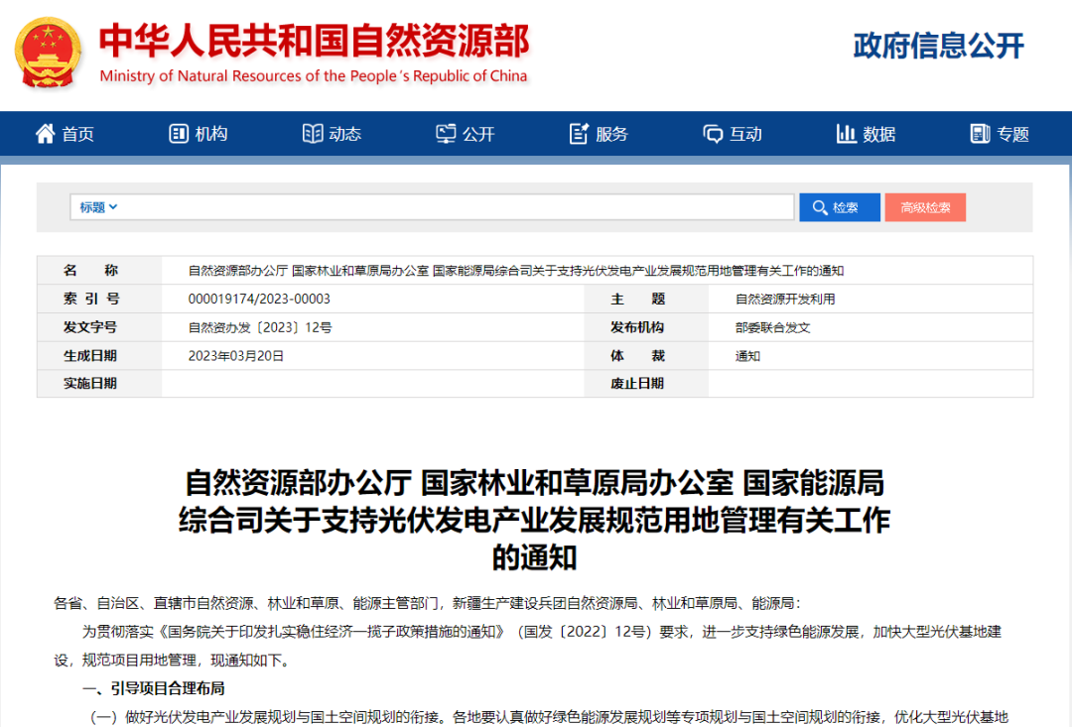
Task: Click the section heading 一、引导项目合理布局
Action: click(x=154, y=688)
